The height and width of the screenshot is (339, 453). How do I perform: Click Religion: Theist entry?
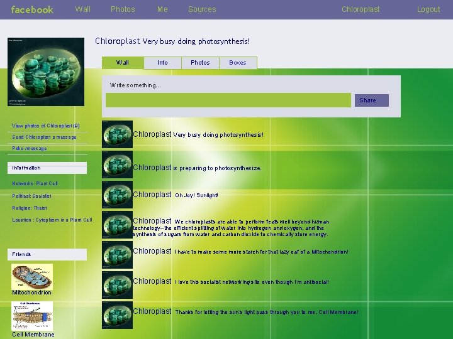(30, 208)
